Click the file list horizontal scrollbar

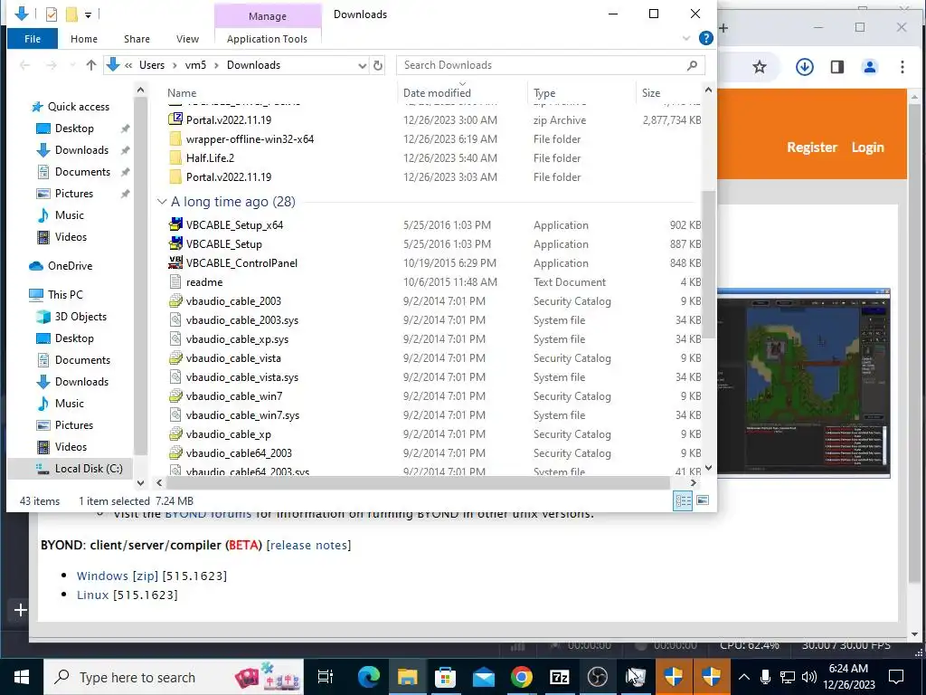tap(418, 483)
